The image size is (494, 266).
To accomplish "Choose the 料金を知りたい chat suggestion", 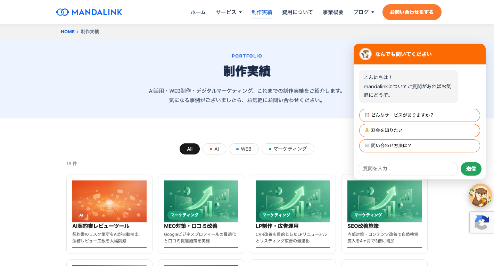I will tap(420, 131).
